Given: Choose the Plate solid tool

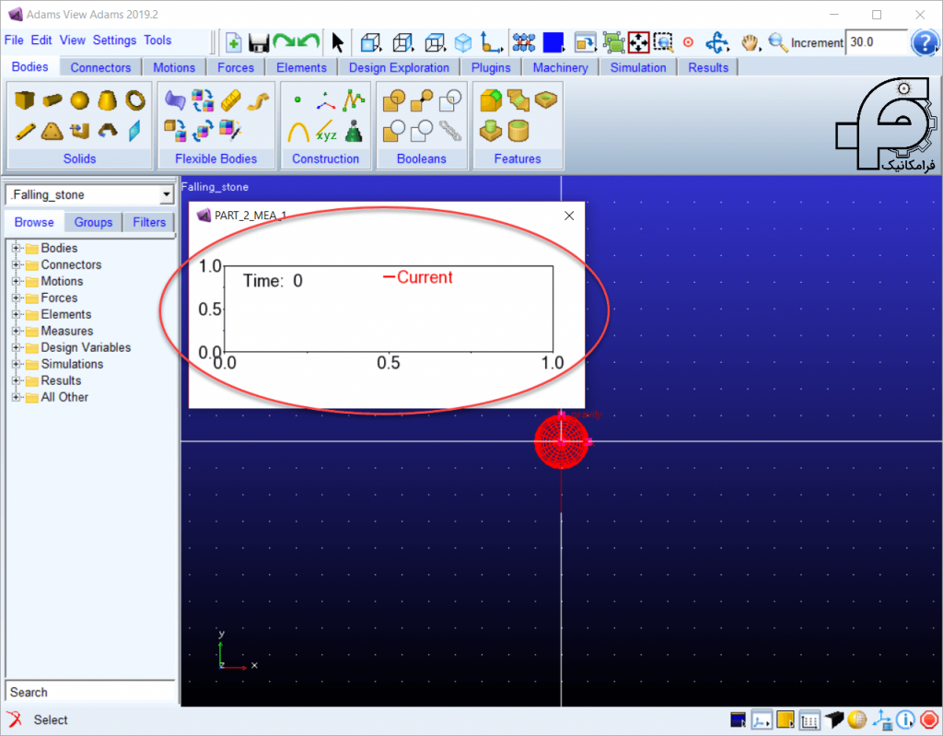Looking at the screenshot, I should [52, 131].
